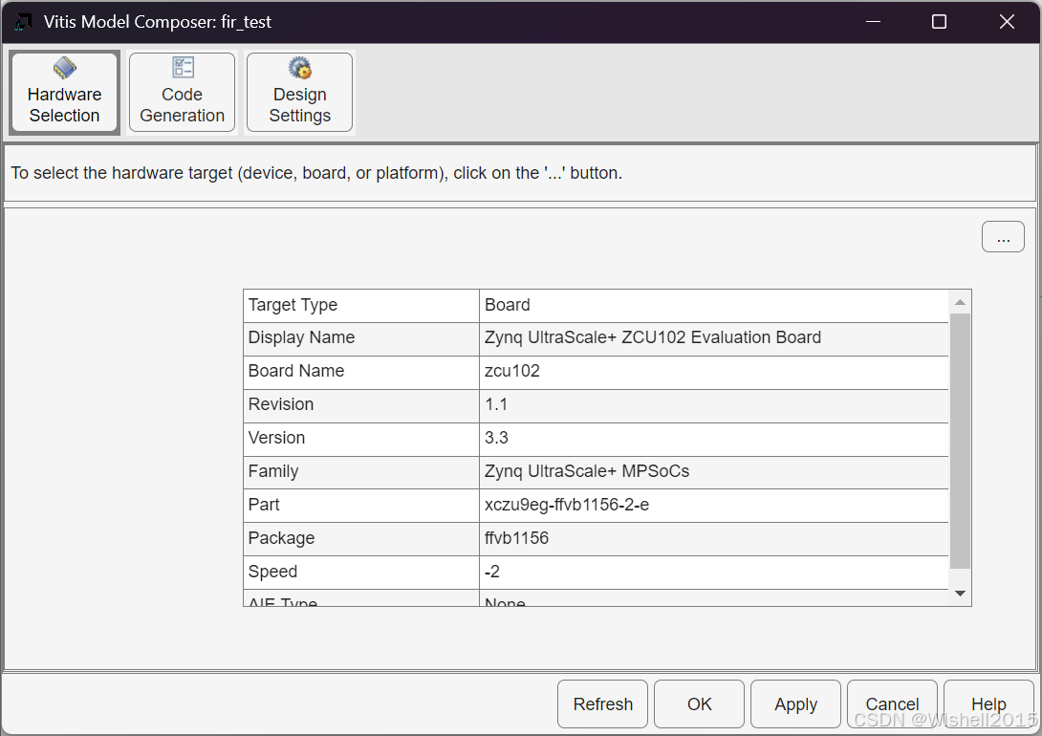1042x736 pixels.
Task: Switch to the Code Generation tab
Action: point(182,93)
